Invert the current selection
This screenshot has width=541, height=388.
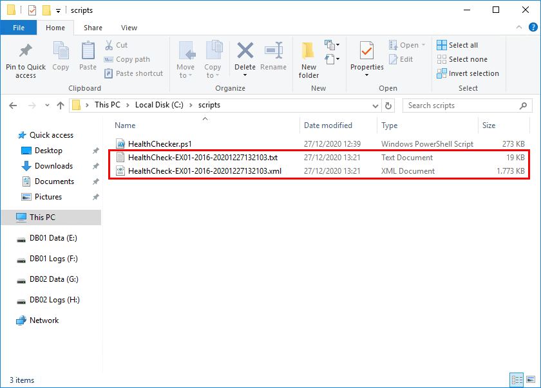(x=468, y=73)
